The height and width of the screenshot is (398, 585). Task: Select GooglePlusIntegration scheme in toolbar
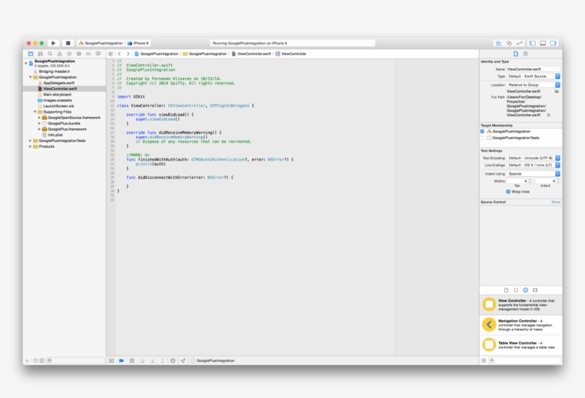[101, 44]
